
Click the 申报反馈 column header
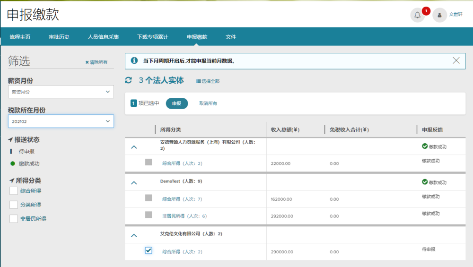pyautogui.click(x=432, y=129)
